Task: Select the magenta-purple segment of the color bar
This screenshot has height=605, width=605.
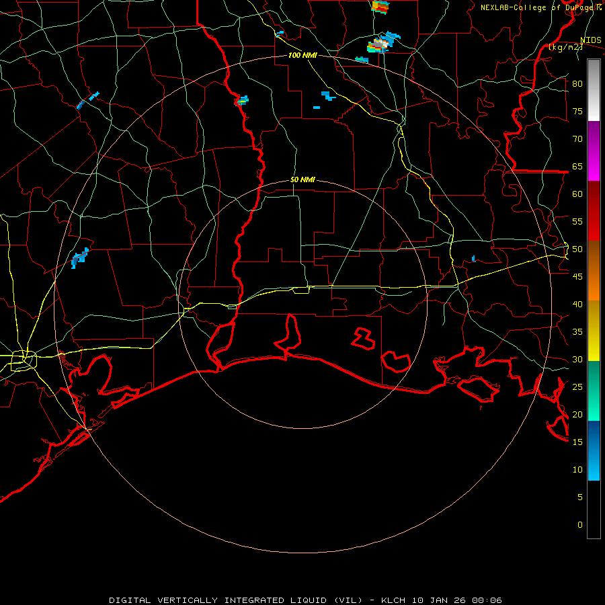Action: (594, 151)
